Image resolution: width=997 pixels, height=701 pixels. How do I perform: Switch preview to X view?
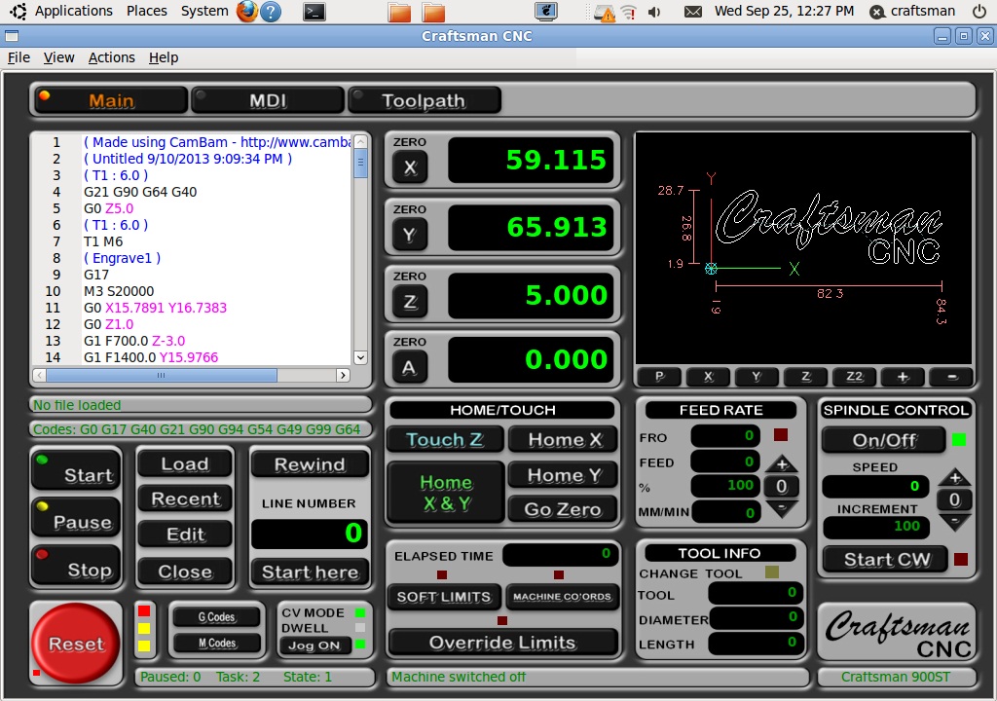tap(709, 377)
